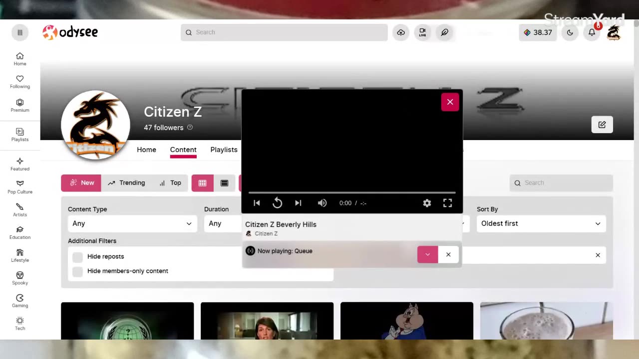639x359 pixels.
Task: Open the woman news clip thumbnail
Action: tap(267, 321)
